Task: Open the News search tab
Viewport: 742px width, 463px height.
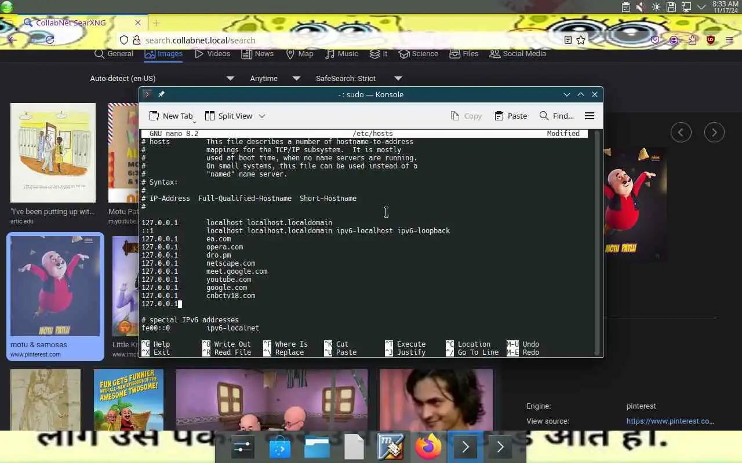Action: pyautogui.click(x=257, y=53)
